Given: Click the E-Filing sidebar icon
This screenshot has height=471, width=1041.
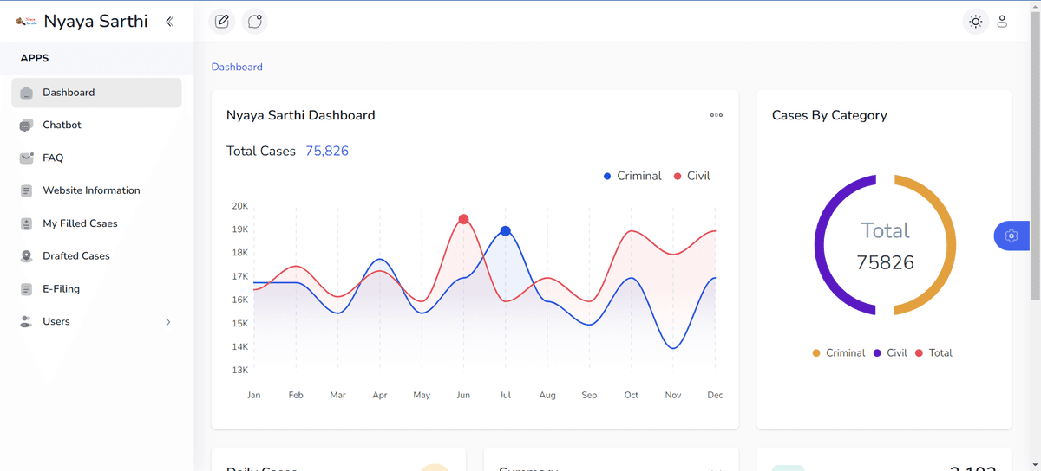Looking at the screenshot, I should pyautogui.click(x=26, y=289).
